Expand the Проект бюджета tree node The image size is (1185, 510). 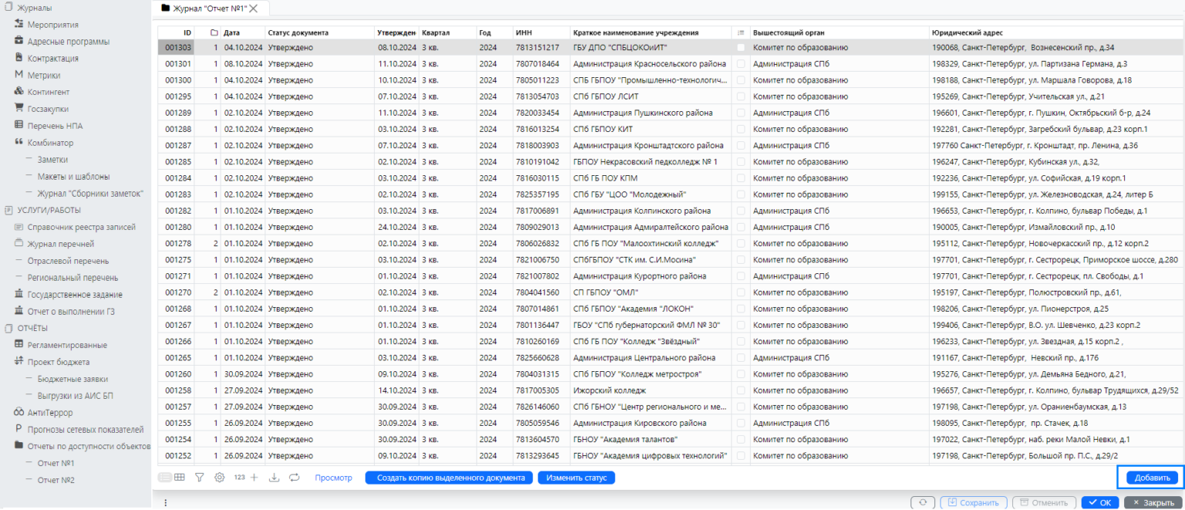click(x=58, y=362)
